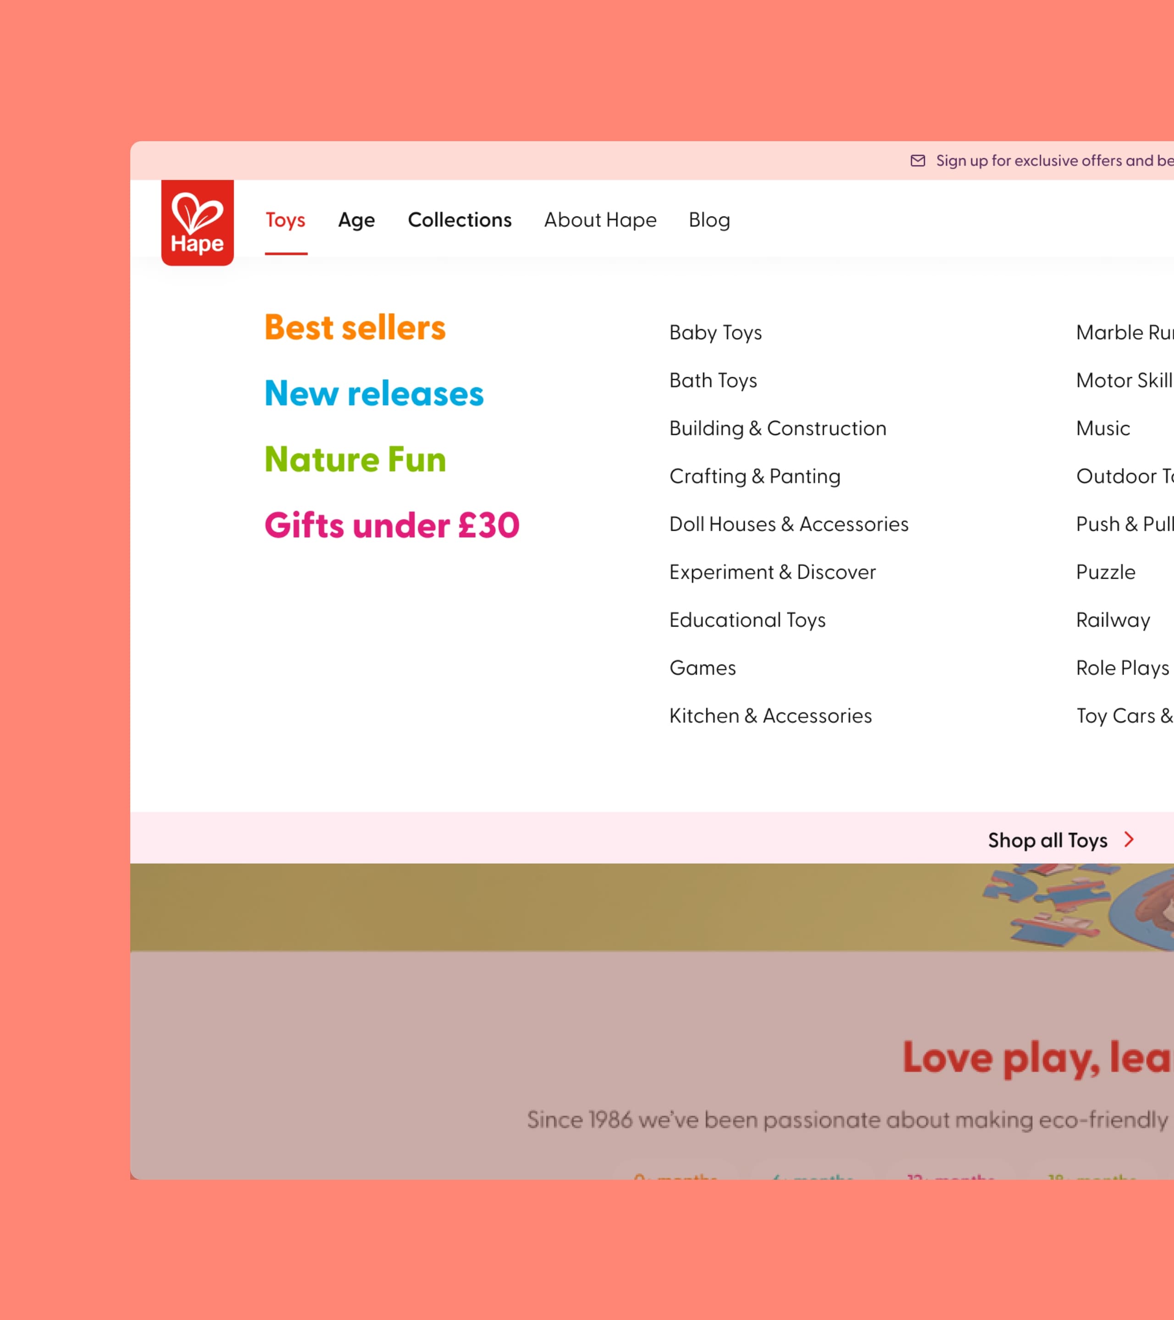The image size is (1174, 1320).
Task: Open the Railway toys category
Action: click(x=1113, y=620)
